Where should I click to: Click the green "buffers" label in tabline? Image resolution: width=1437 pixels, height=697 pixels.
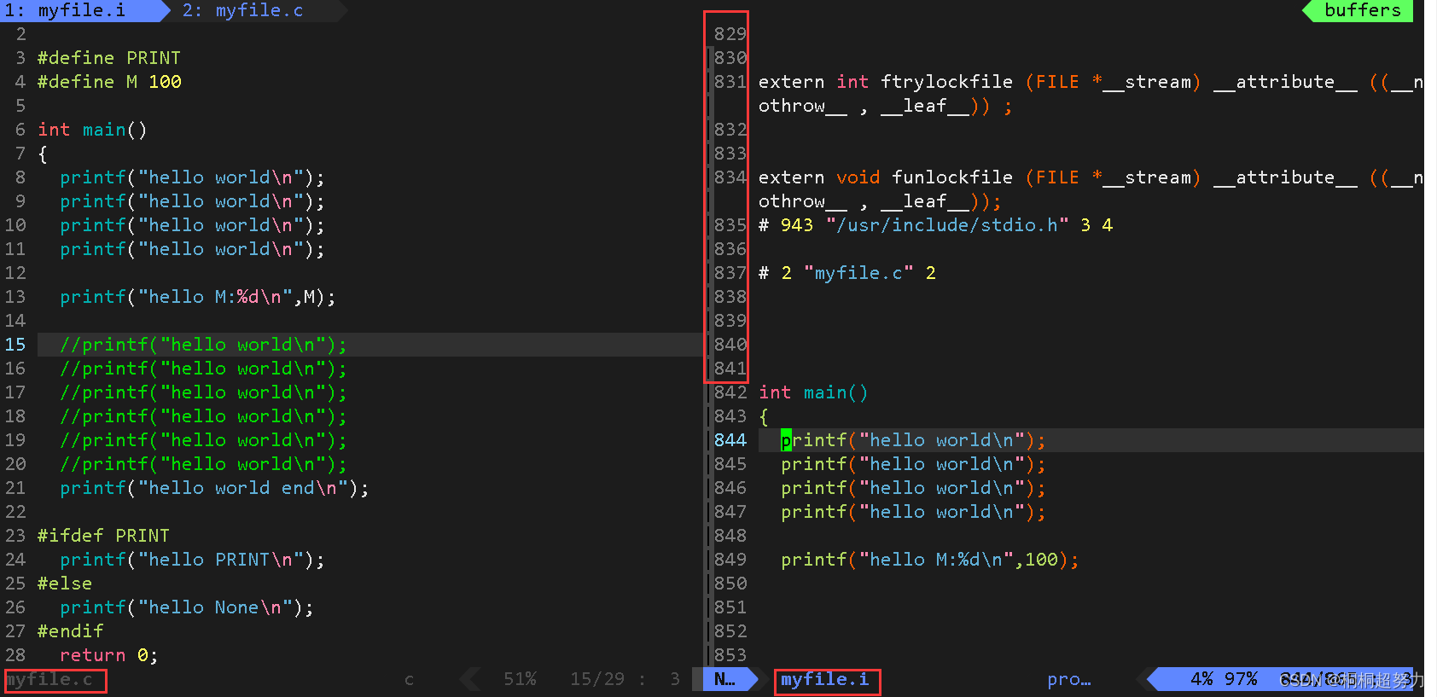[1362, 10]
